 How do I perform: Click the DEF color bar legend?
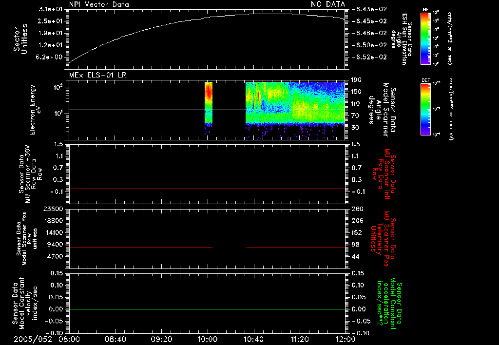425,109
